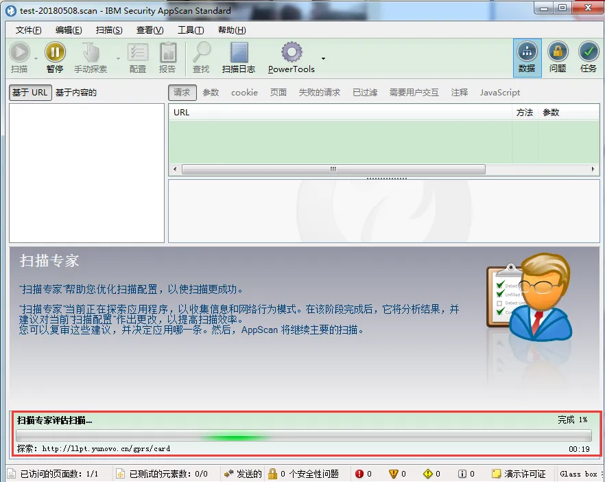Click the 扫描专家评估扫描... status label
This screenshot has width=605, height=482.
pos(55,420)
